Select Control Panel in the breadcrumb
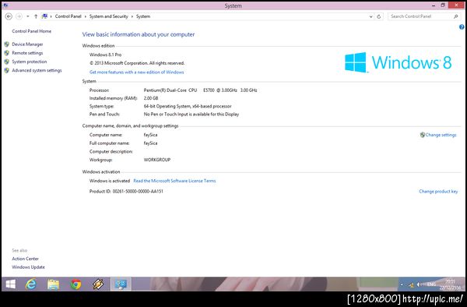The image size is (467, 307). (x=68, y=16)
